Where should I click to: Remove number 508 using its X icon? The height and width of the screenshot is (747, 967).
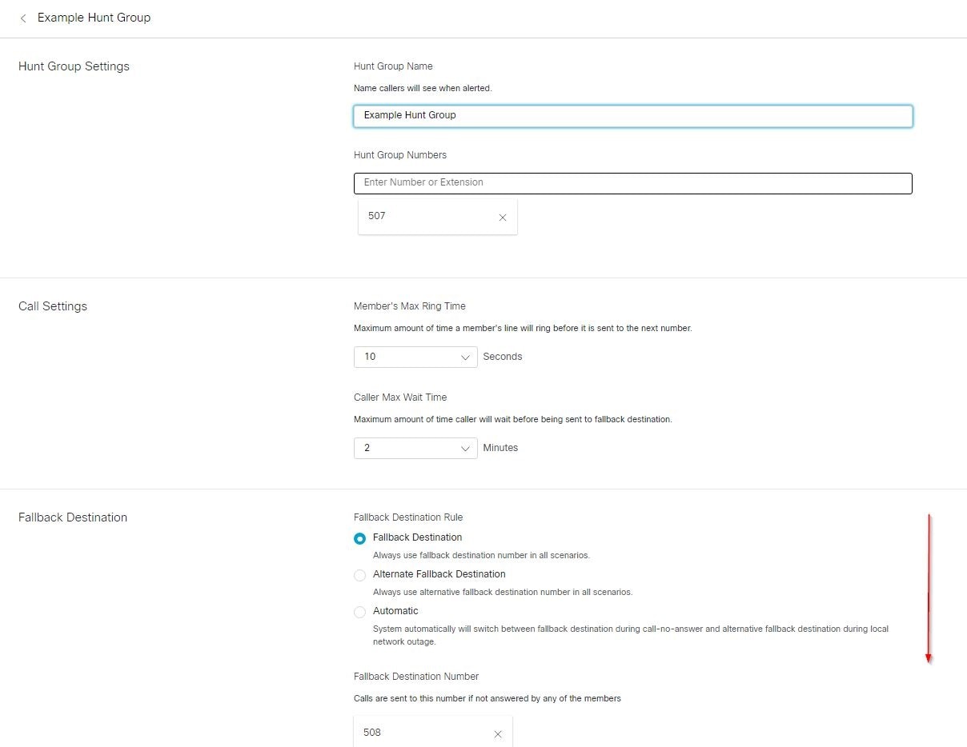point(498,733)
